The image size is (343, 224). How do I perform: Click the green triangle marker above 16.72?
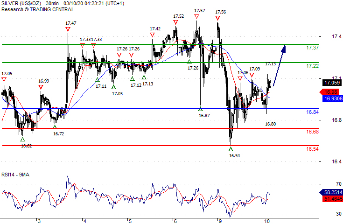[55, 127]
